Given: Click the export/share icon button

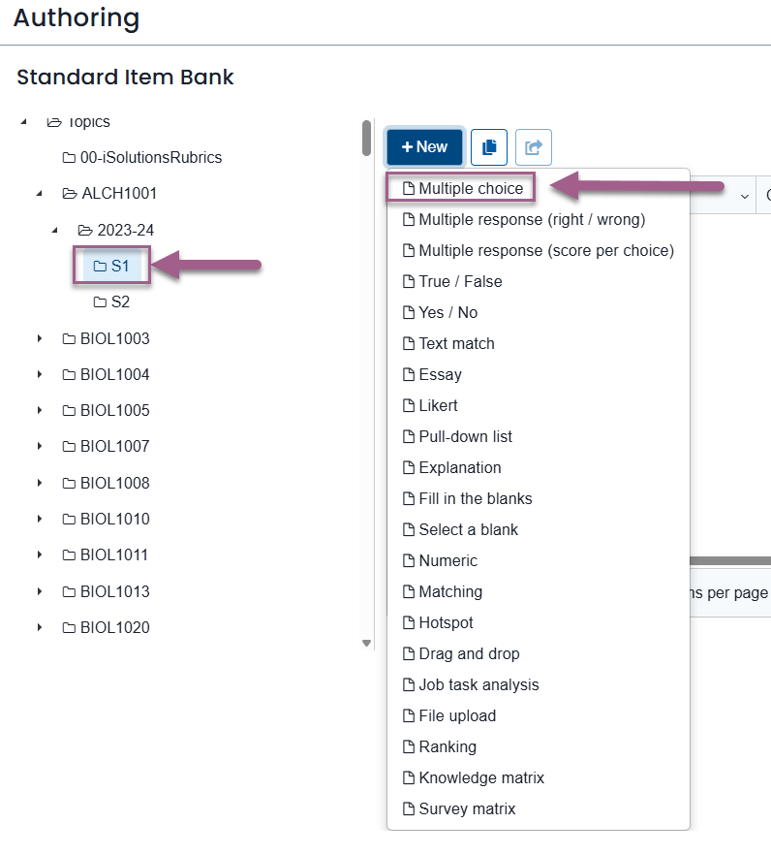Looking at the screenshot, I should pyautogui.click(x=534, y=147).
